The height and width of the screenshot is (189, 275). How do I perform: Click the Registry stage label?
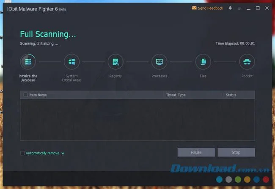pyautogui.click(x=115, y=76)
